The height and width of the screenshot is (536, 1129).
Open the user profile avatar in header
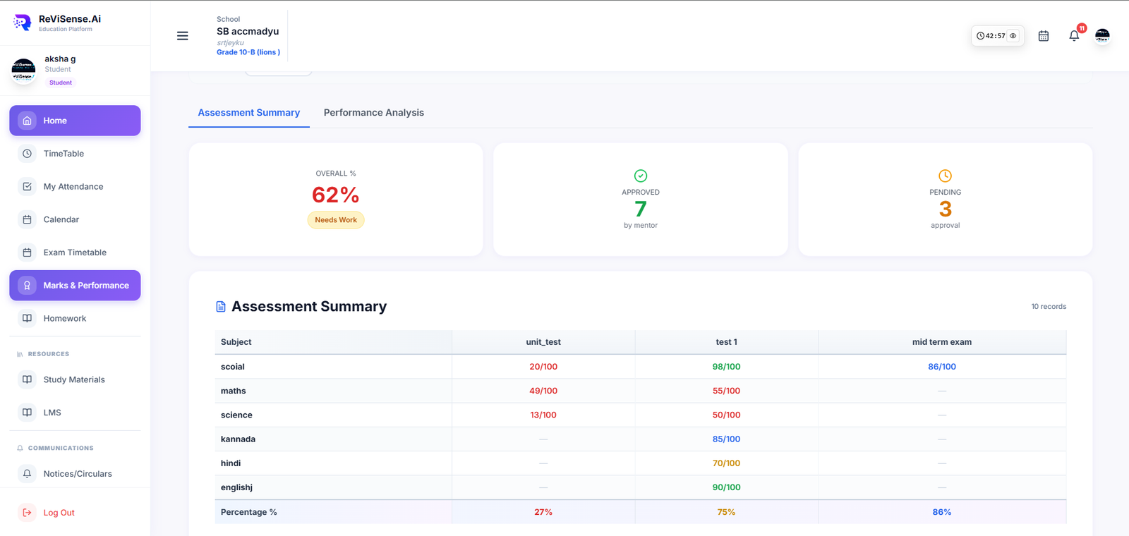(1102, 36)
